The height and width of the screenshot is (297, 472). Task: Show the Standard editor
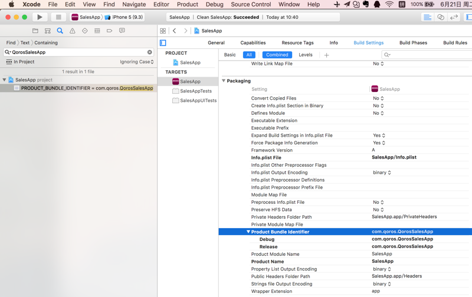(x=427, y=17)
